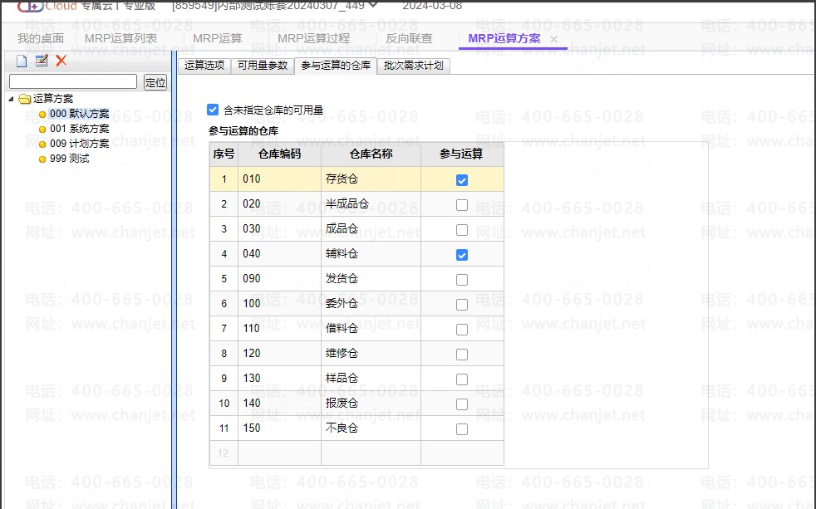Click the 运算方案 folder icon
Viewport: 816px width, 509px height.
click(25, 100)
